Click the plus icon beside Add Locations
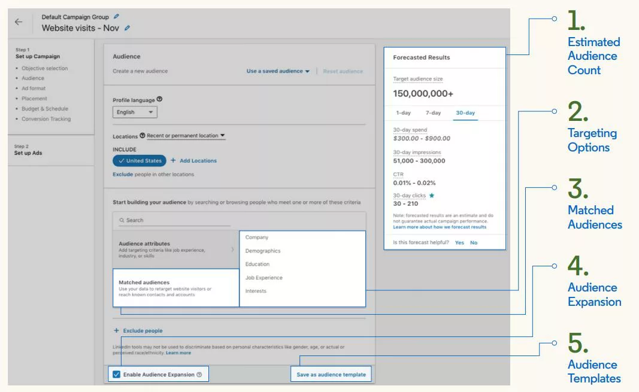This screenshot has height=392, width=639. pos(173,160)
